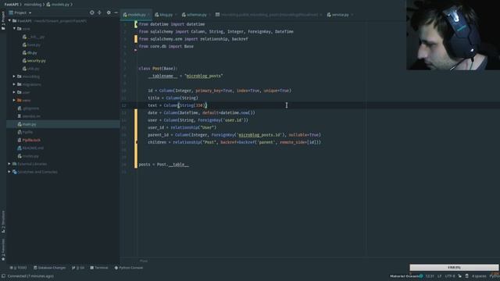Open the Python Console tool window
The width and height of the screenshot is (500, 281).
click(128, 268)
